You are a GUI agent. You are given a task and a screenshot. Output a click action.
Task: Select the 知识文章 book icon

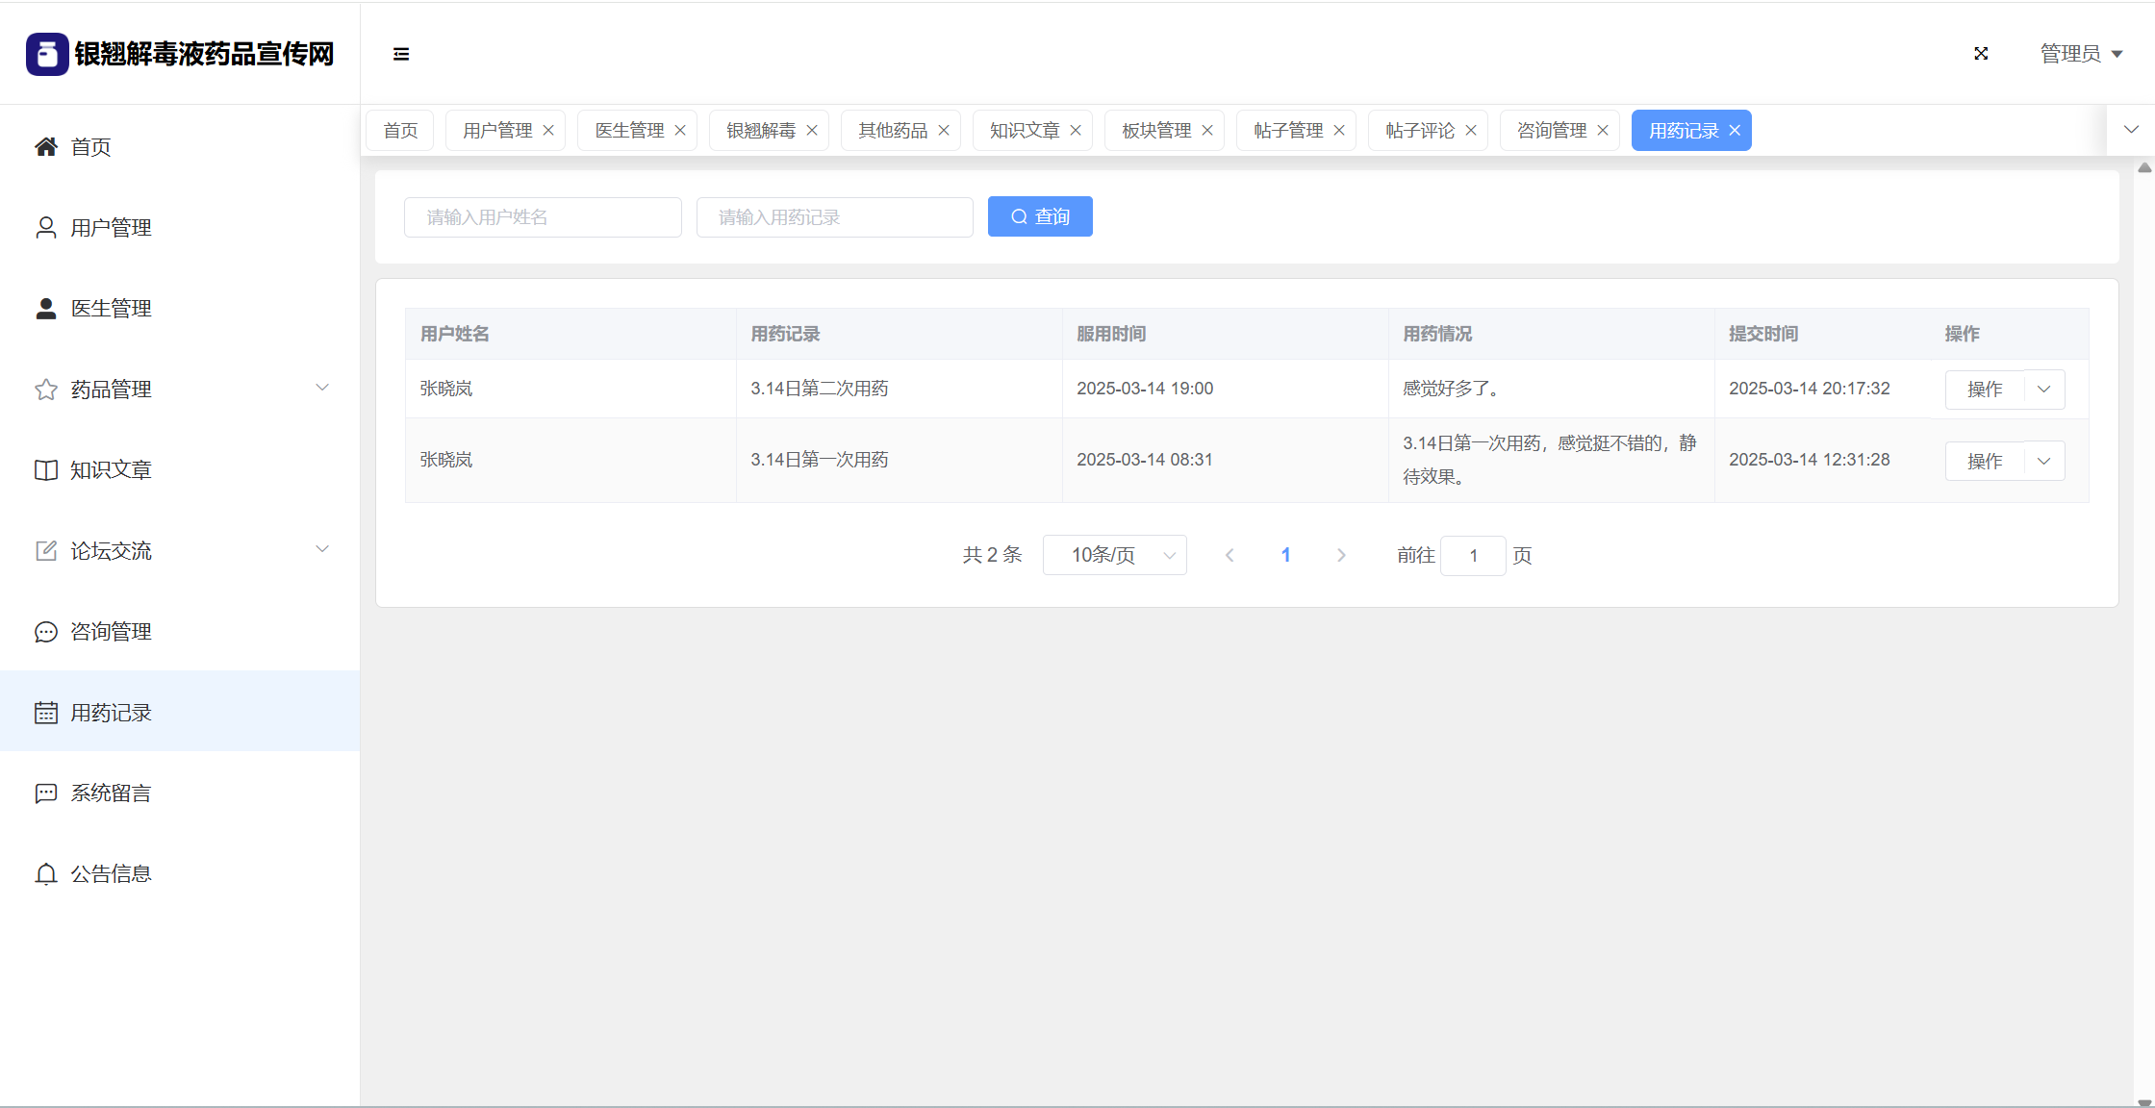coord(45,470)
